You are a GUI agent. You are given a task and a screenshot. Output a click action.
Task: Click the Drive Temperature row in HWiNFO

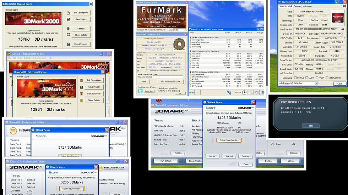tap(226, 40)
